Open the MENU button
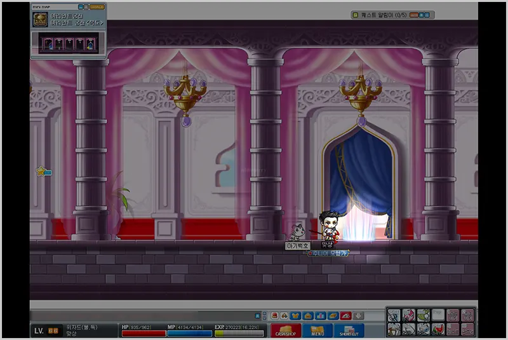508x340 pixels. (x=317, y=330)
